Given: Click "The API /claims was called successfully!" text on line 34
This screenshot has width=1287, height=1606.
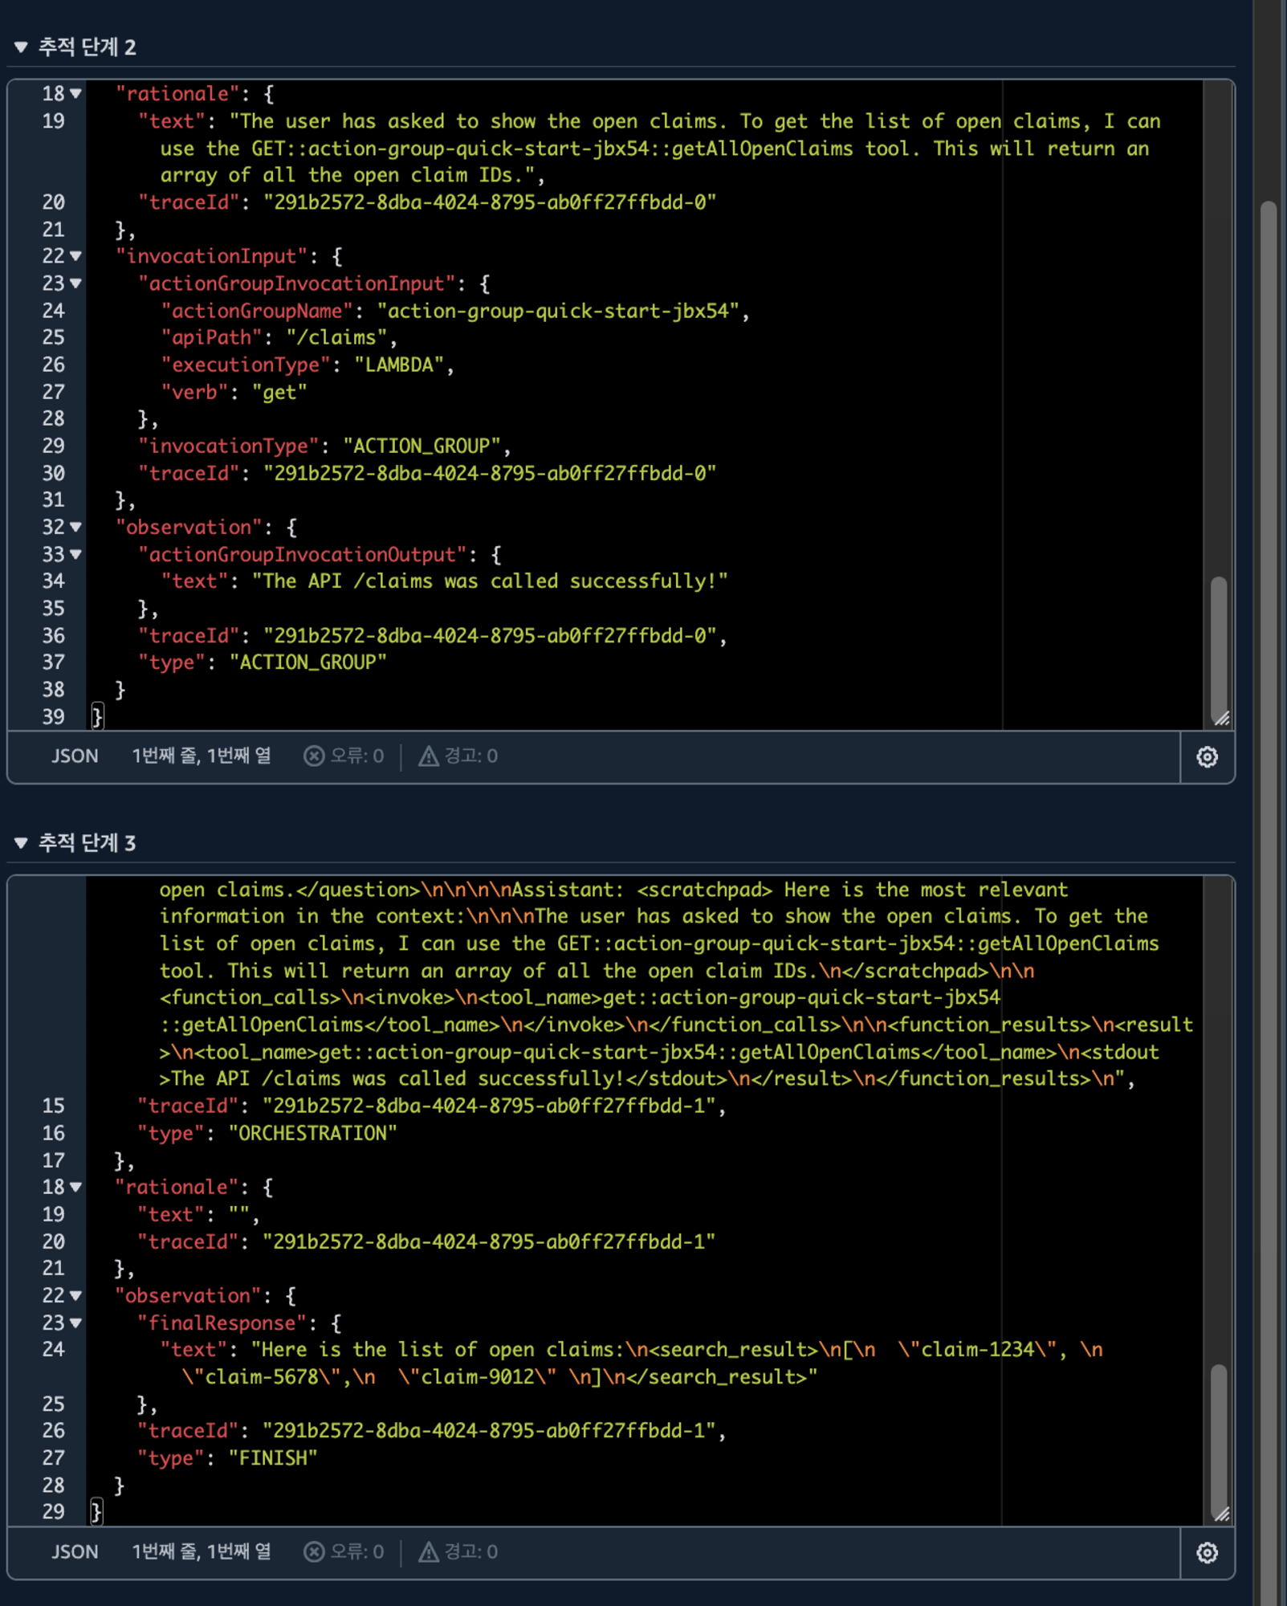Looking at the screenshot, I should [490, 581].
